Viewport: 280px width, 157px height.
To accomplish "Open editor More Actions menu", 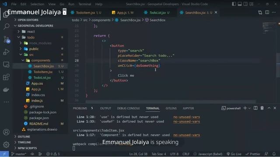I will [274, 12].
